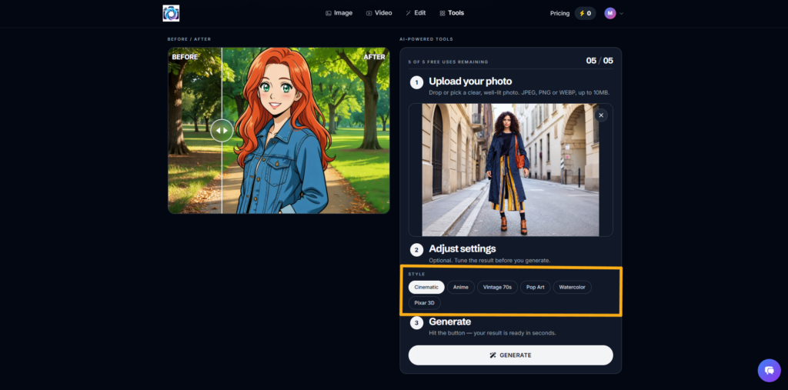Image resolution: width=788 pixels, height=390 pixels.
Task: Click the '5 OF 5 FREE USES REMAINING' text
Action: (x=449, y=62)
